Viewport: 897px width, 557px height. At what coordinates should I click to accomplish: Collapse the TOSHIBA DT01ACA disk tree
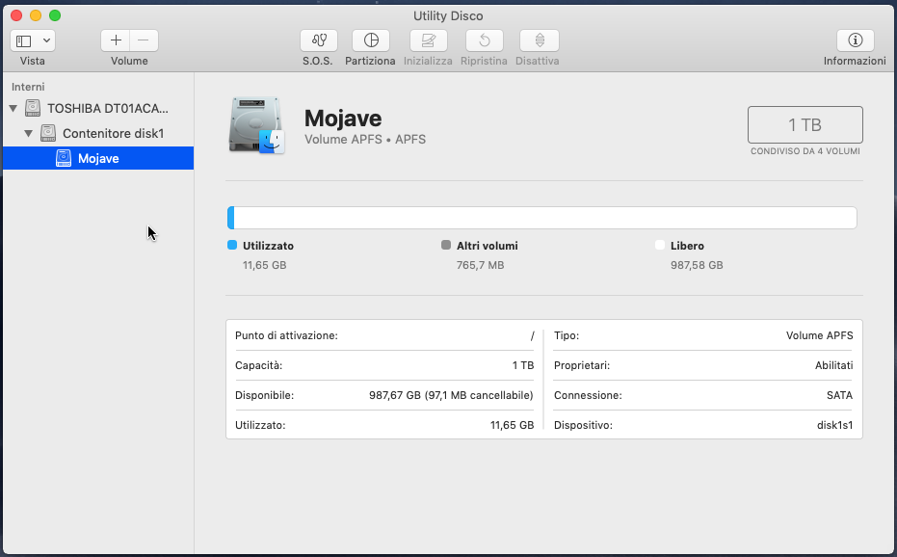(13, 108)
